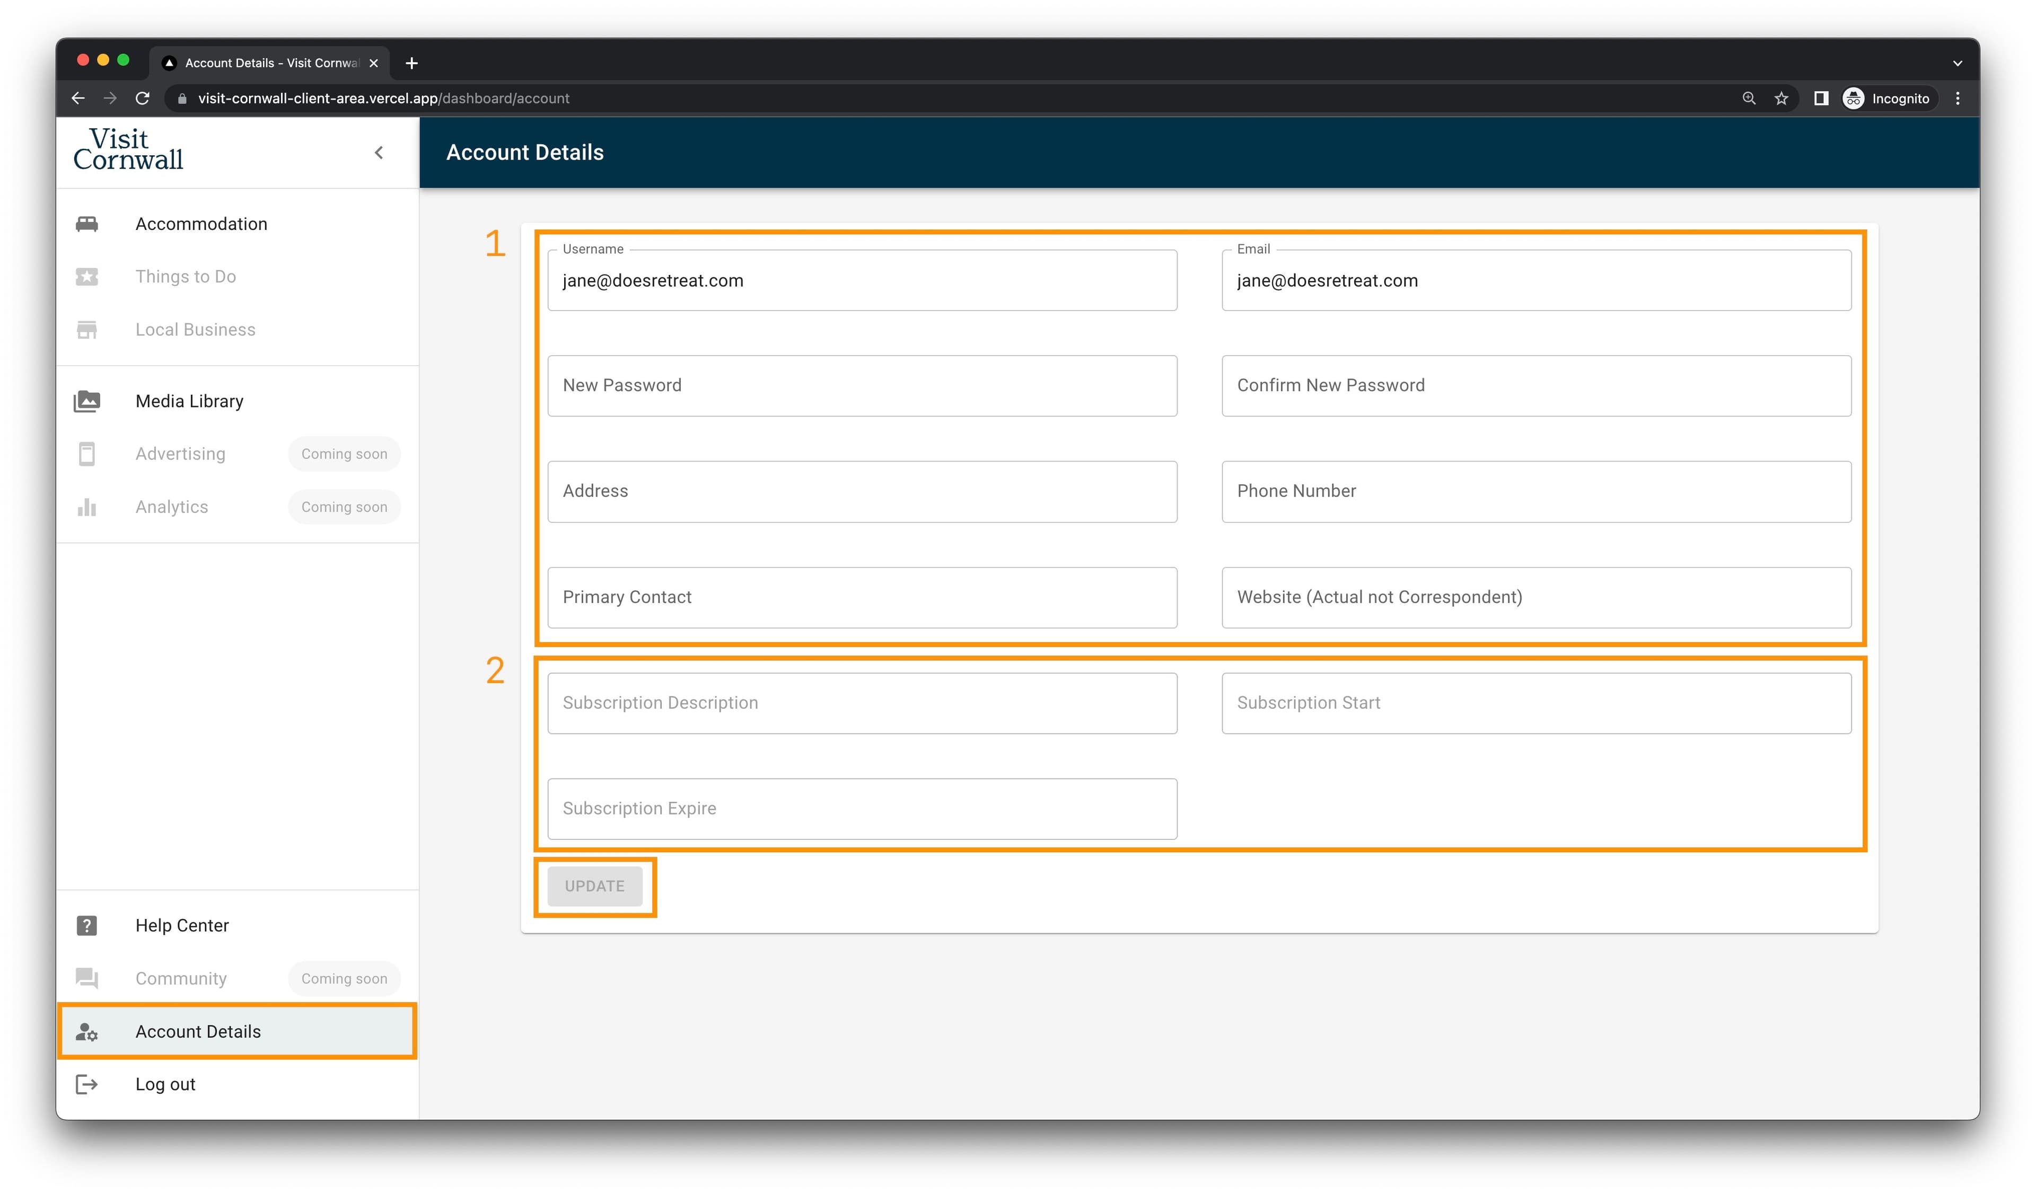Click the Log out arrow icon
2036x1194 pixels.
86,1084
